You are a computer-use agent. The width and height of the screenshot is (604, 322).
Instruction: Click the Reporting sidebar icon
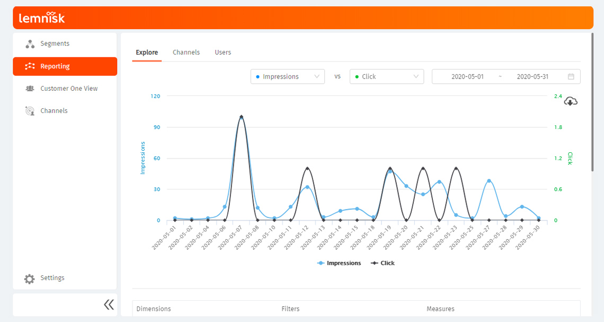(30, 66)
